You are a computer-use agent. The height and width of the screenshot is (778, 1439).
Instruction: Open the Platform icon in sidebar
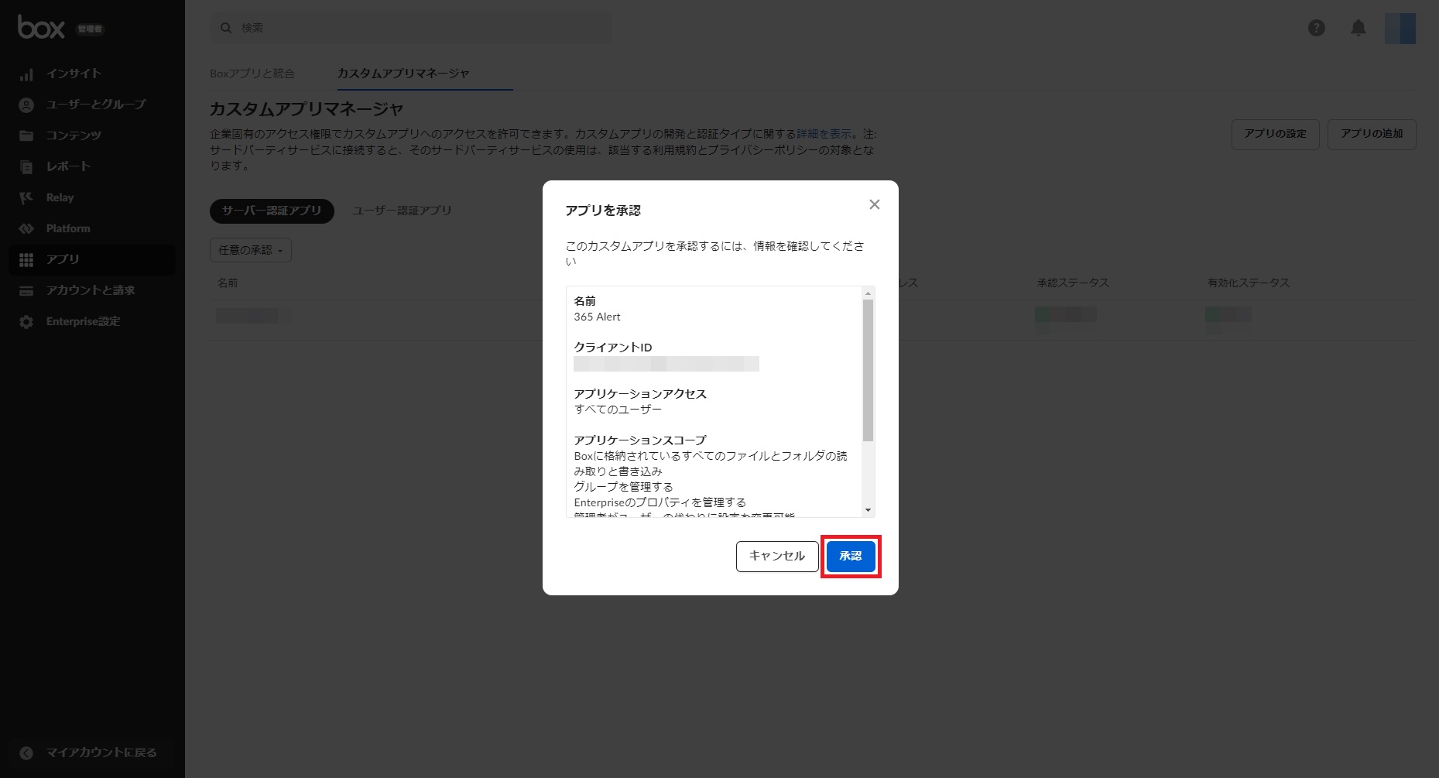26,229
